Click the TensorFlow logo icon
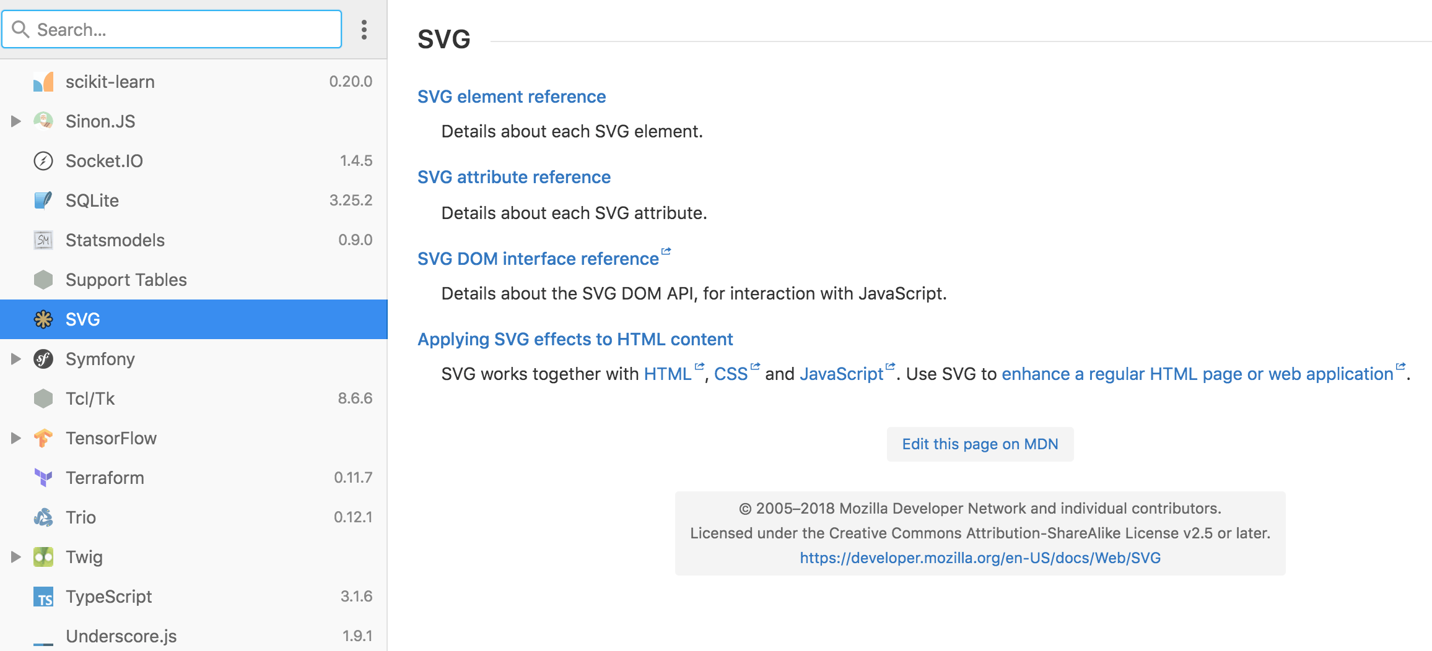The width and height of the screenshot is (1432, 651). click(x=43, y=438)
